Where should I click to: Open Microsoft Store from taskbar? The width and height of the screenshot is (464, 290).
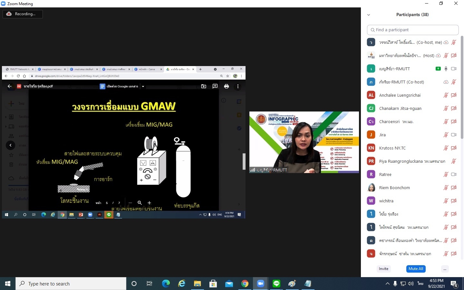[x=213, y=284]
